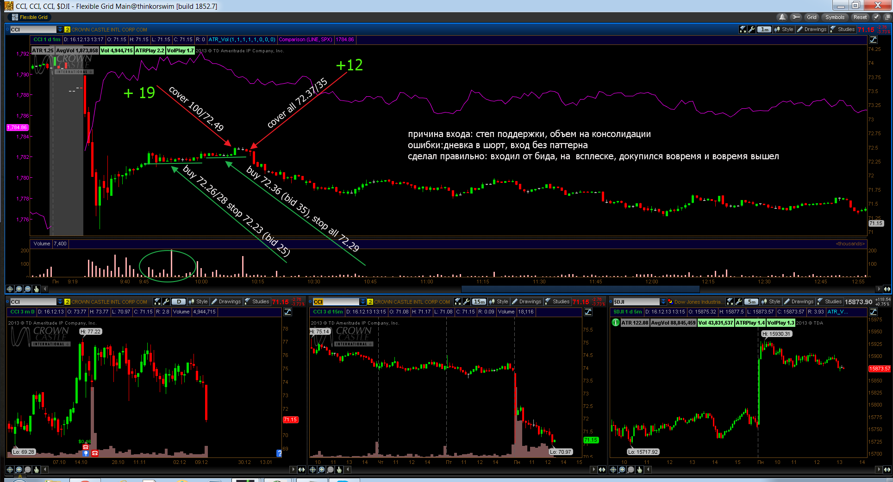Toggle log scale icon in daily CCI chart
This screenshot has width=893, height=482.
287,312
